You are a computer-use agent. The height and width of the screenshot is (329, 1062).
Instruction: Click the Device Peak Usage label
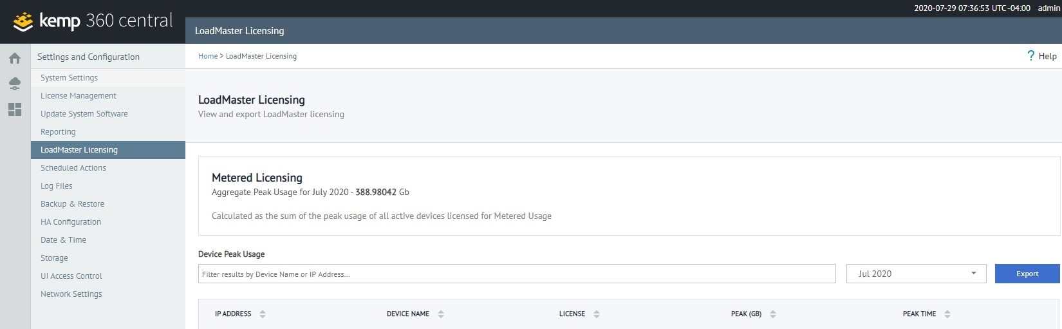click(232, 254)
